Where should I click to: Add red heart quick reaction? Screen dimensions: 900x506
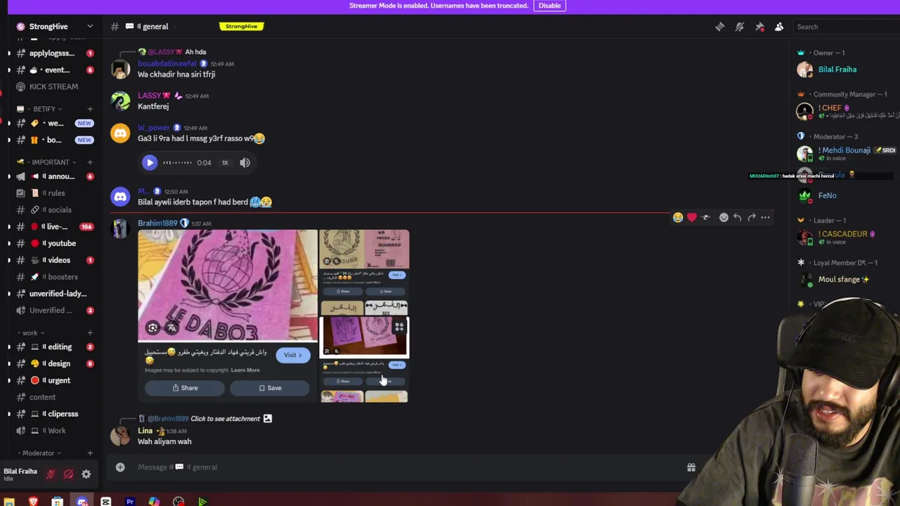(692, 217)
